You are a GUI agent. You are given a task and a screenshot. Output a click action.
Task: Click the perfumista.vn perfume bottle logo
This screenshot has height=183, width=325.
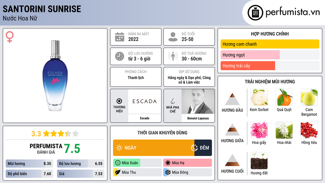pyautogui.click(x=255, y=13)
